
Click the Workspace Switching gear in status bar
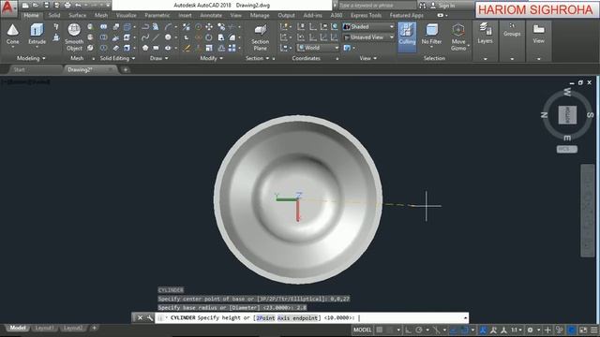point(530,330)
